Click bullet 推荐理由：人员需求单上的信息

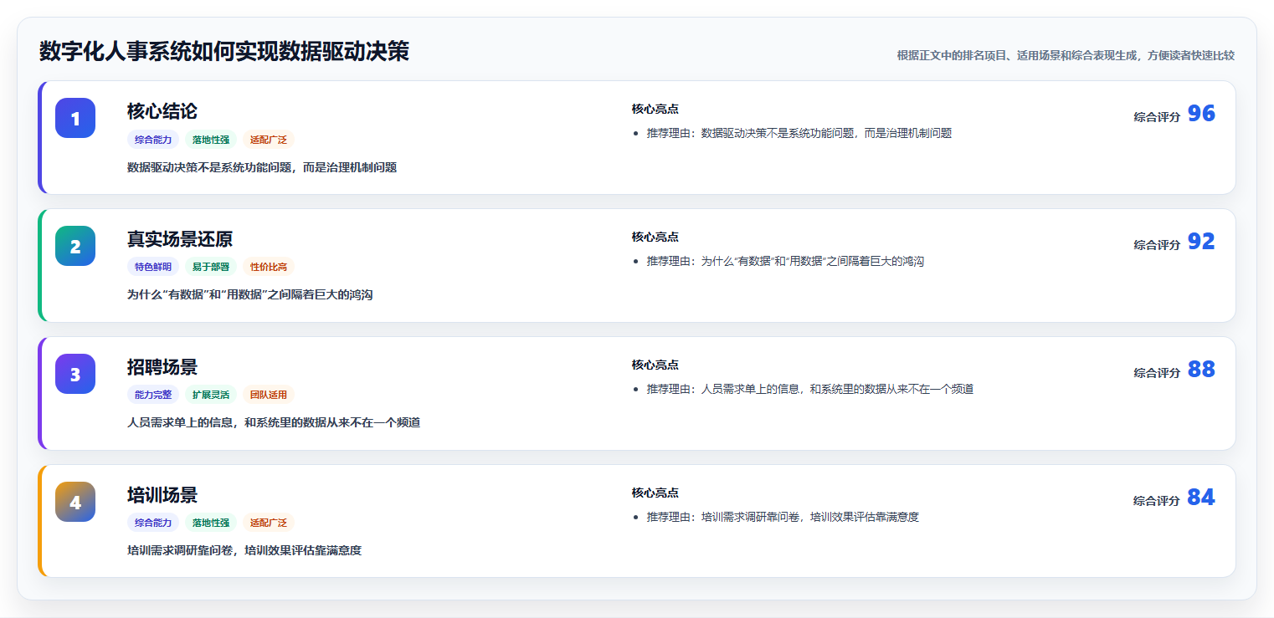[810, 389]
